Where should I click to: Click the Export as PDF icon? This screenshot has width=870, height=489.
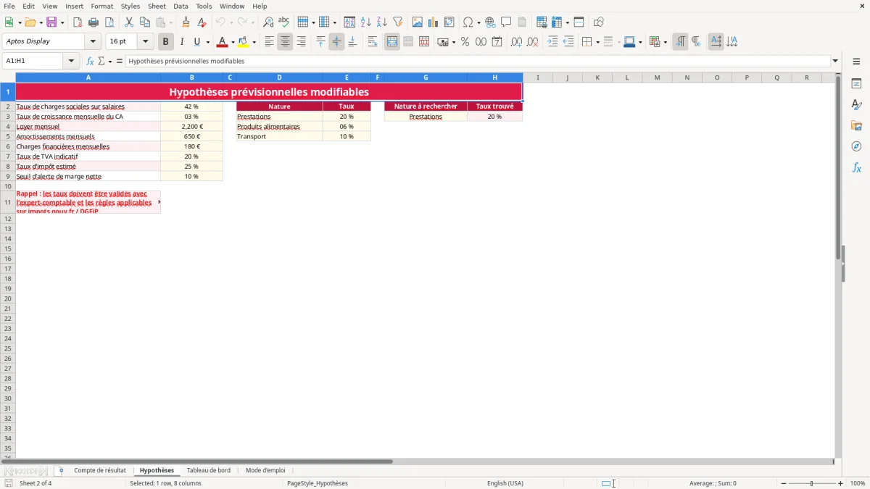[x=78, y=22]
